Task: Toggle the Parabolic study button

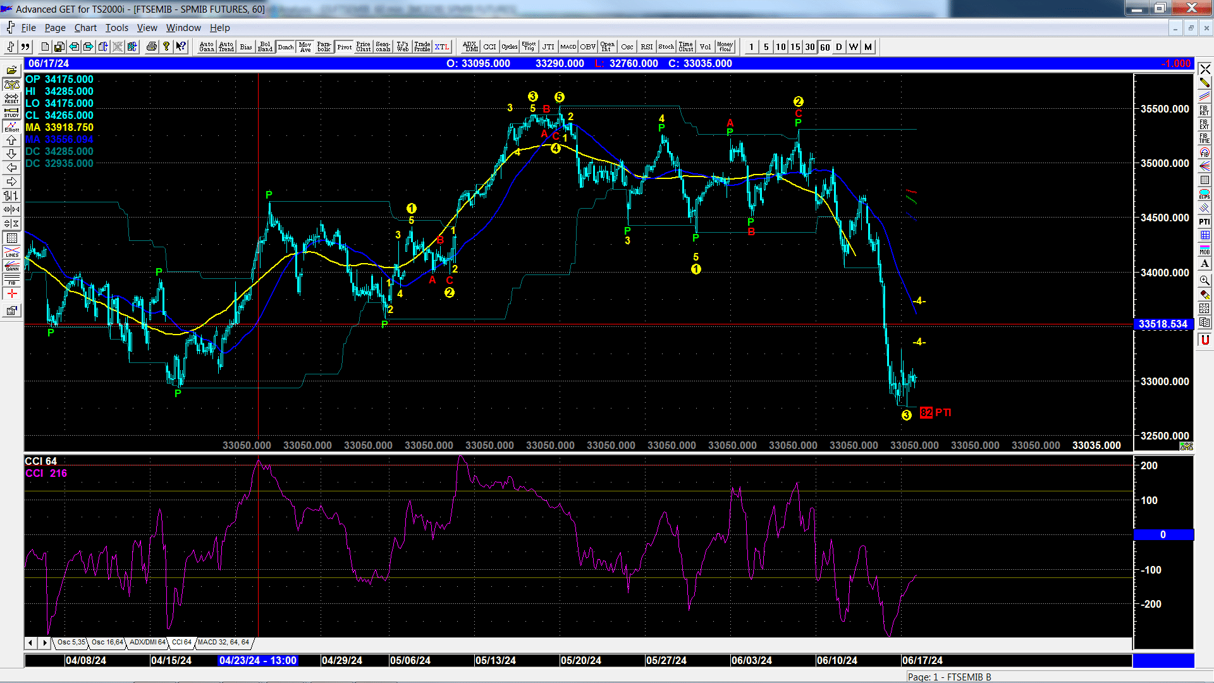Action: click(x=324, y=47)
